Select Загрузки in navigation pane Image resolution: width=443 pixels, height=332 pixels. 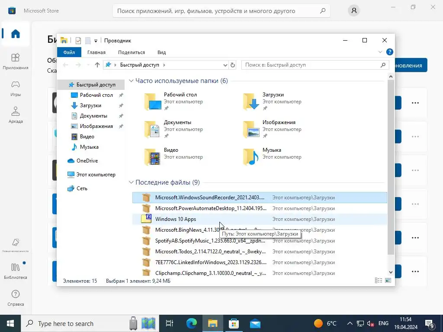[90, 105]
